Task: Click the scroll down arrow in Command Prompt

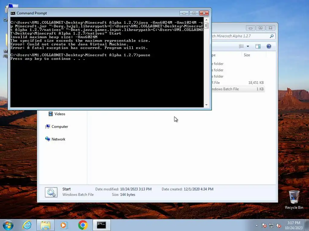Action: [x=206, y=105]
